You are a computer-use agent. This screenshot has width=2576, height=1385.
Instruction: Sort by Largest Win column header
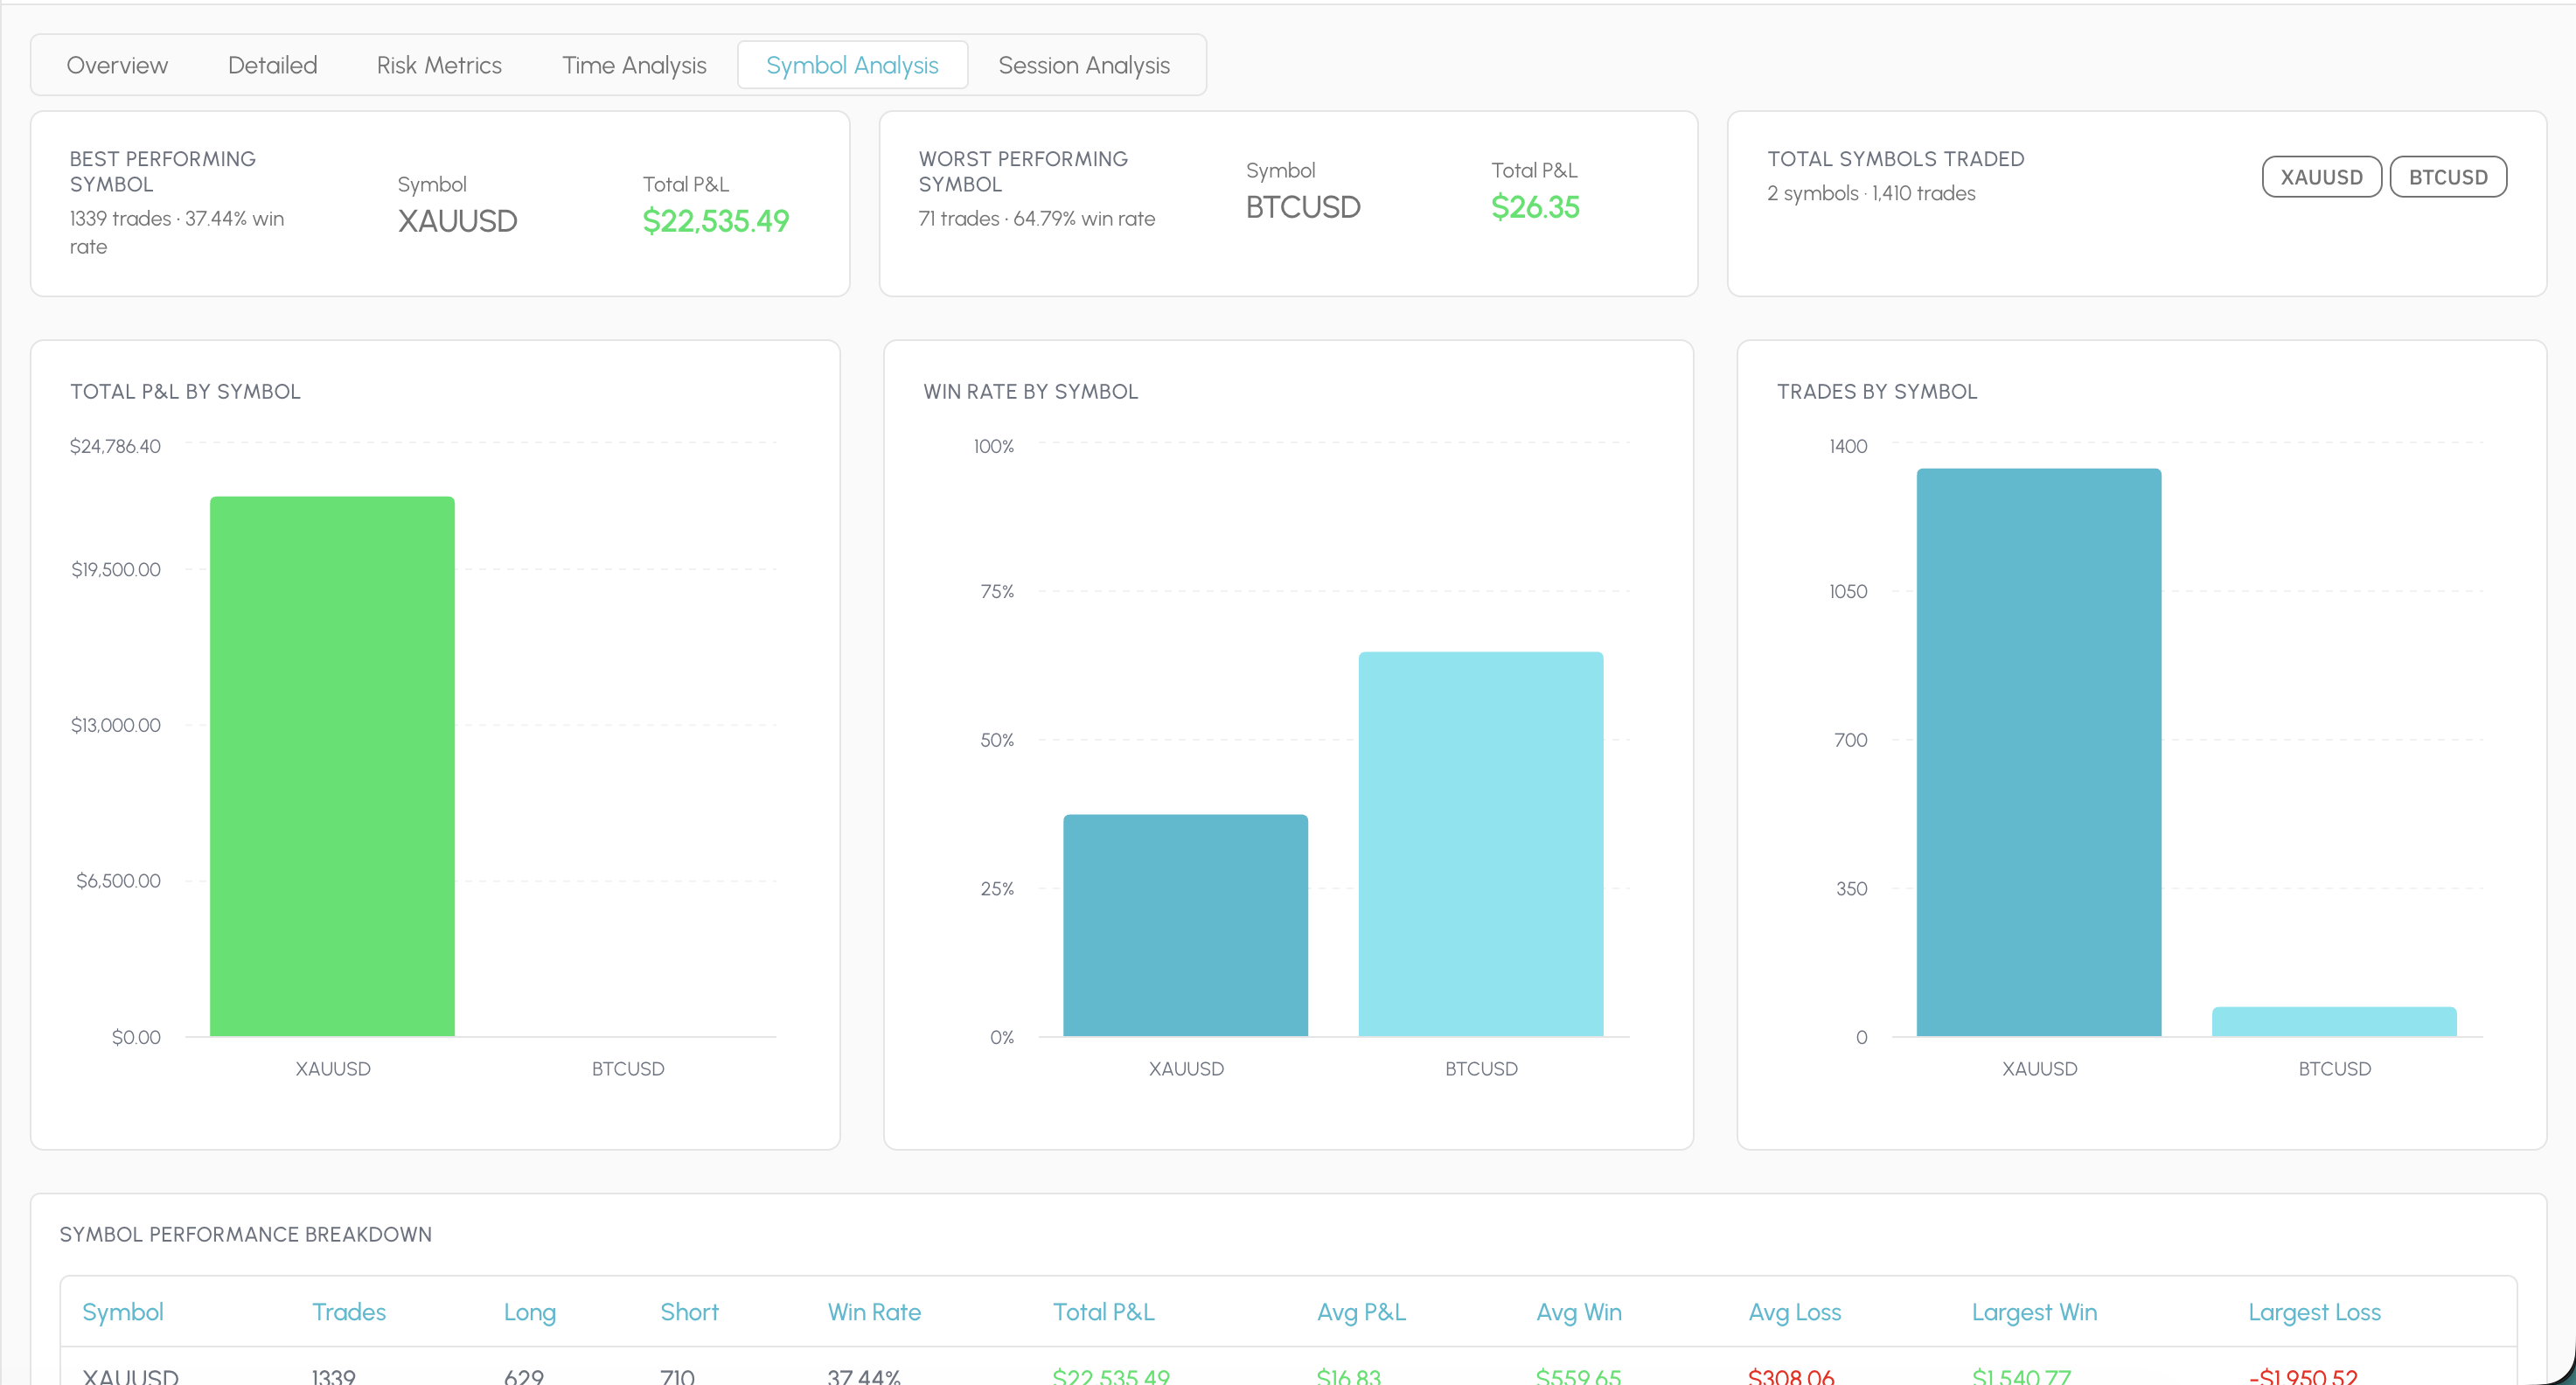[2034, 1312]
